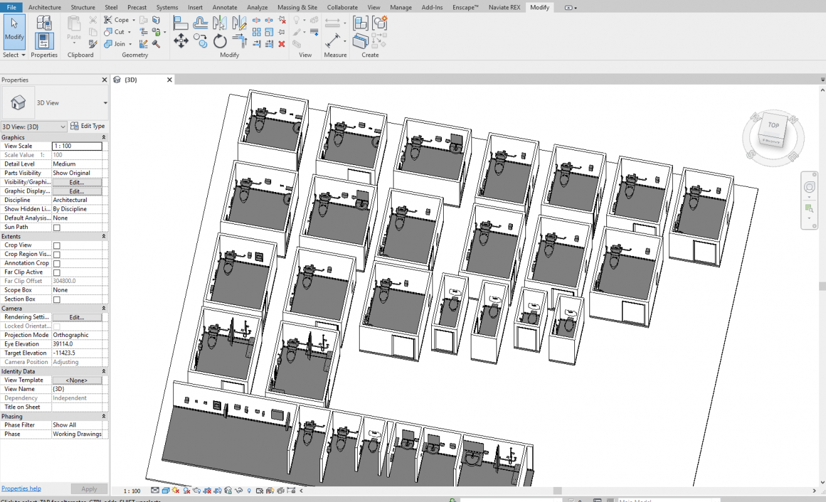Viewport: 826px width, 502px height.
Task: Click the View Scale value field
Action: [77, 146]
